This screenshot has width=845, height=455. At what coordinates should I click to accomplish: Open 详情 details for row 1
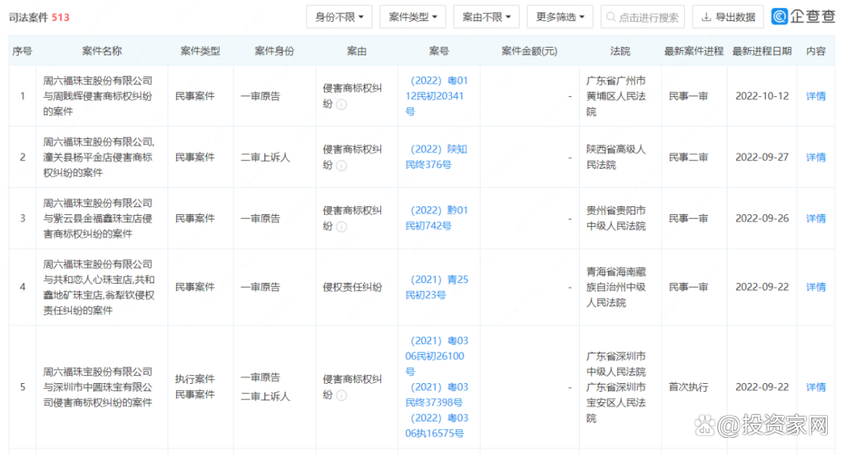(x=815, y=96)
